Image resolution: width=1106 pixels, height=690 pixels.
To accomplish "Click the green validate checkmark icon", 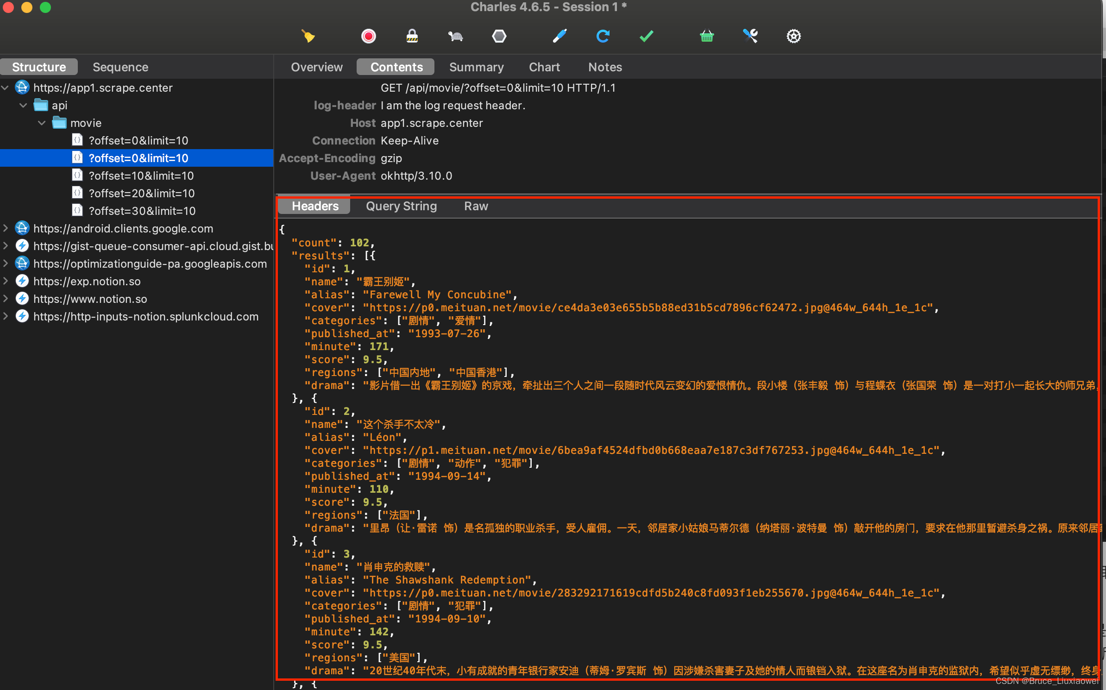I will point(646,36).
